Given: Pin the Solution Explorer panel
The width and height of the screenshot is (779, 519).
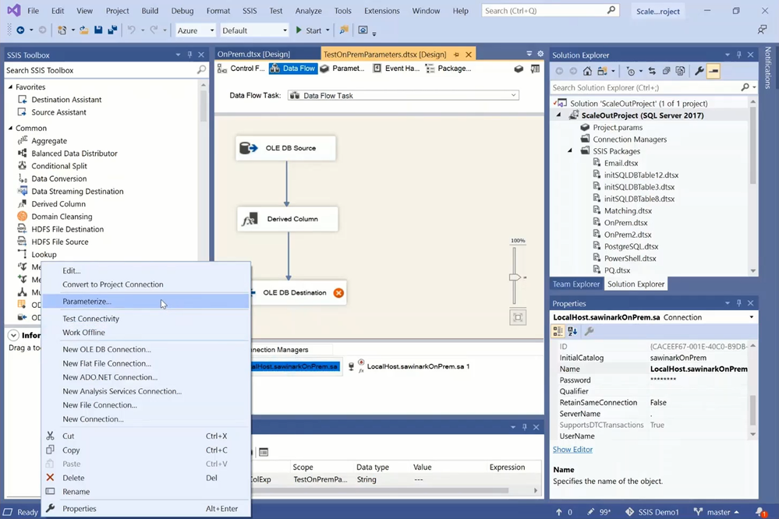Looking at the screenshot, I should (x=739, y=55).
